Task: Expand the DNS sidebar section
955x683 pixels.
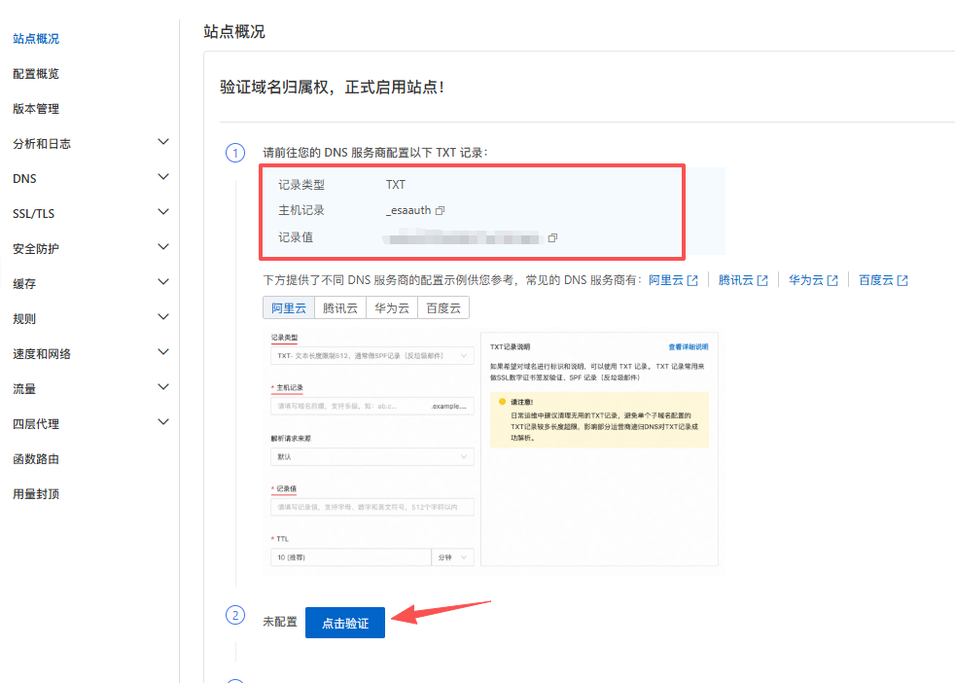Action: pyautogui.click(x=162, y=178)
